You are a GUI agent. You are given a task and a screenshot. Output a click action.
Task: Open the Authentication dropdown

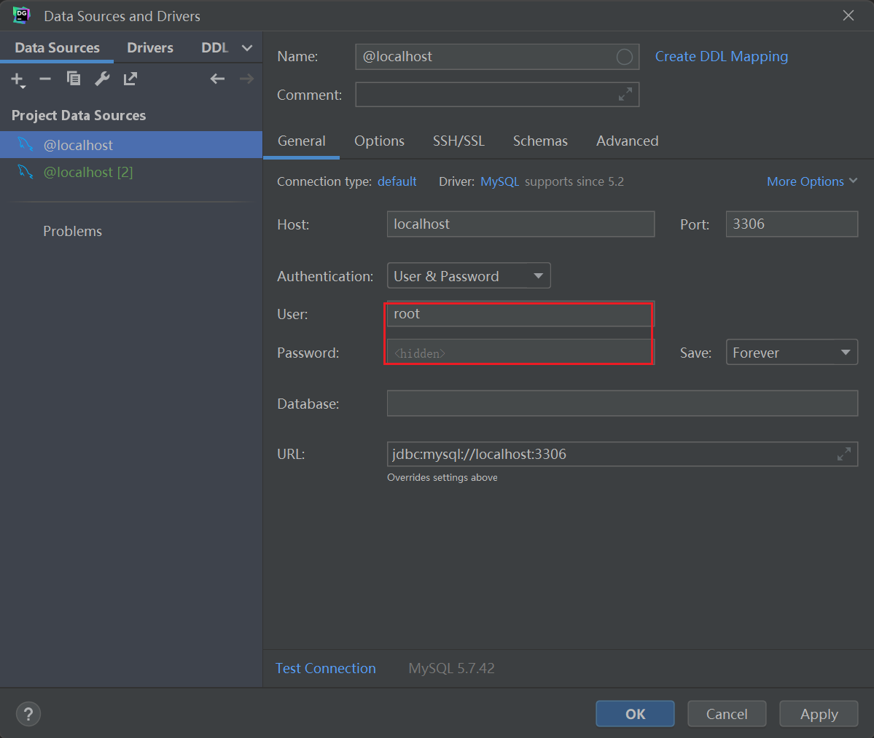[469, 275]
